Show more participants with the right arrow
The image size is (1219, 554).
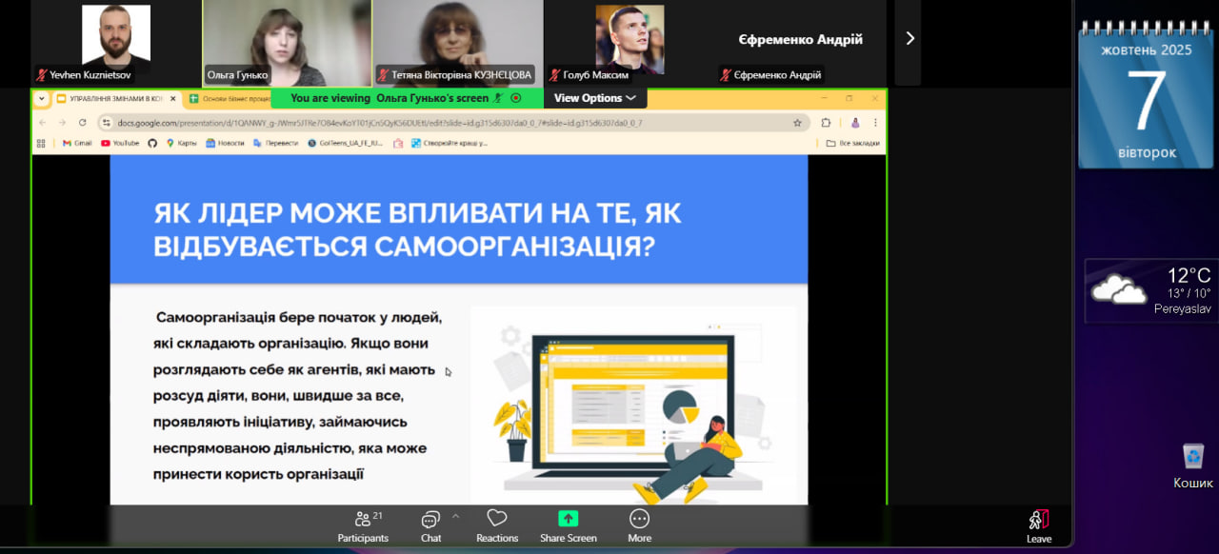909,39
